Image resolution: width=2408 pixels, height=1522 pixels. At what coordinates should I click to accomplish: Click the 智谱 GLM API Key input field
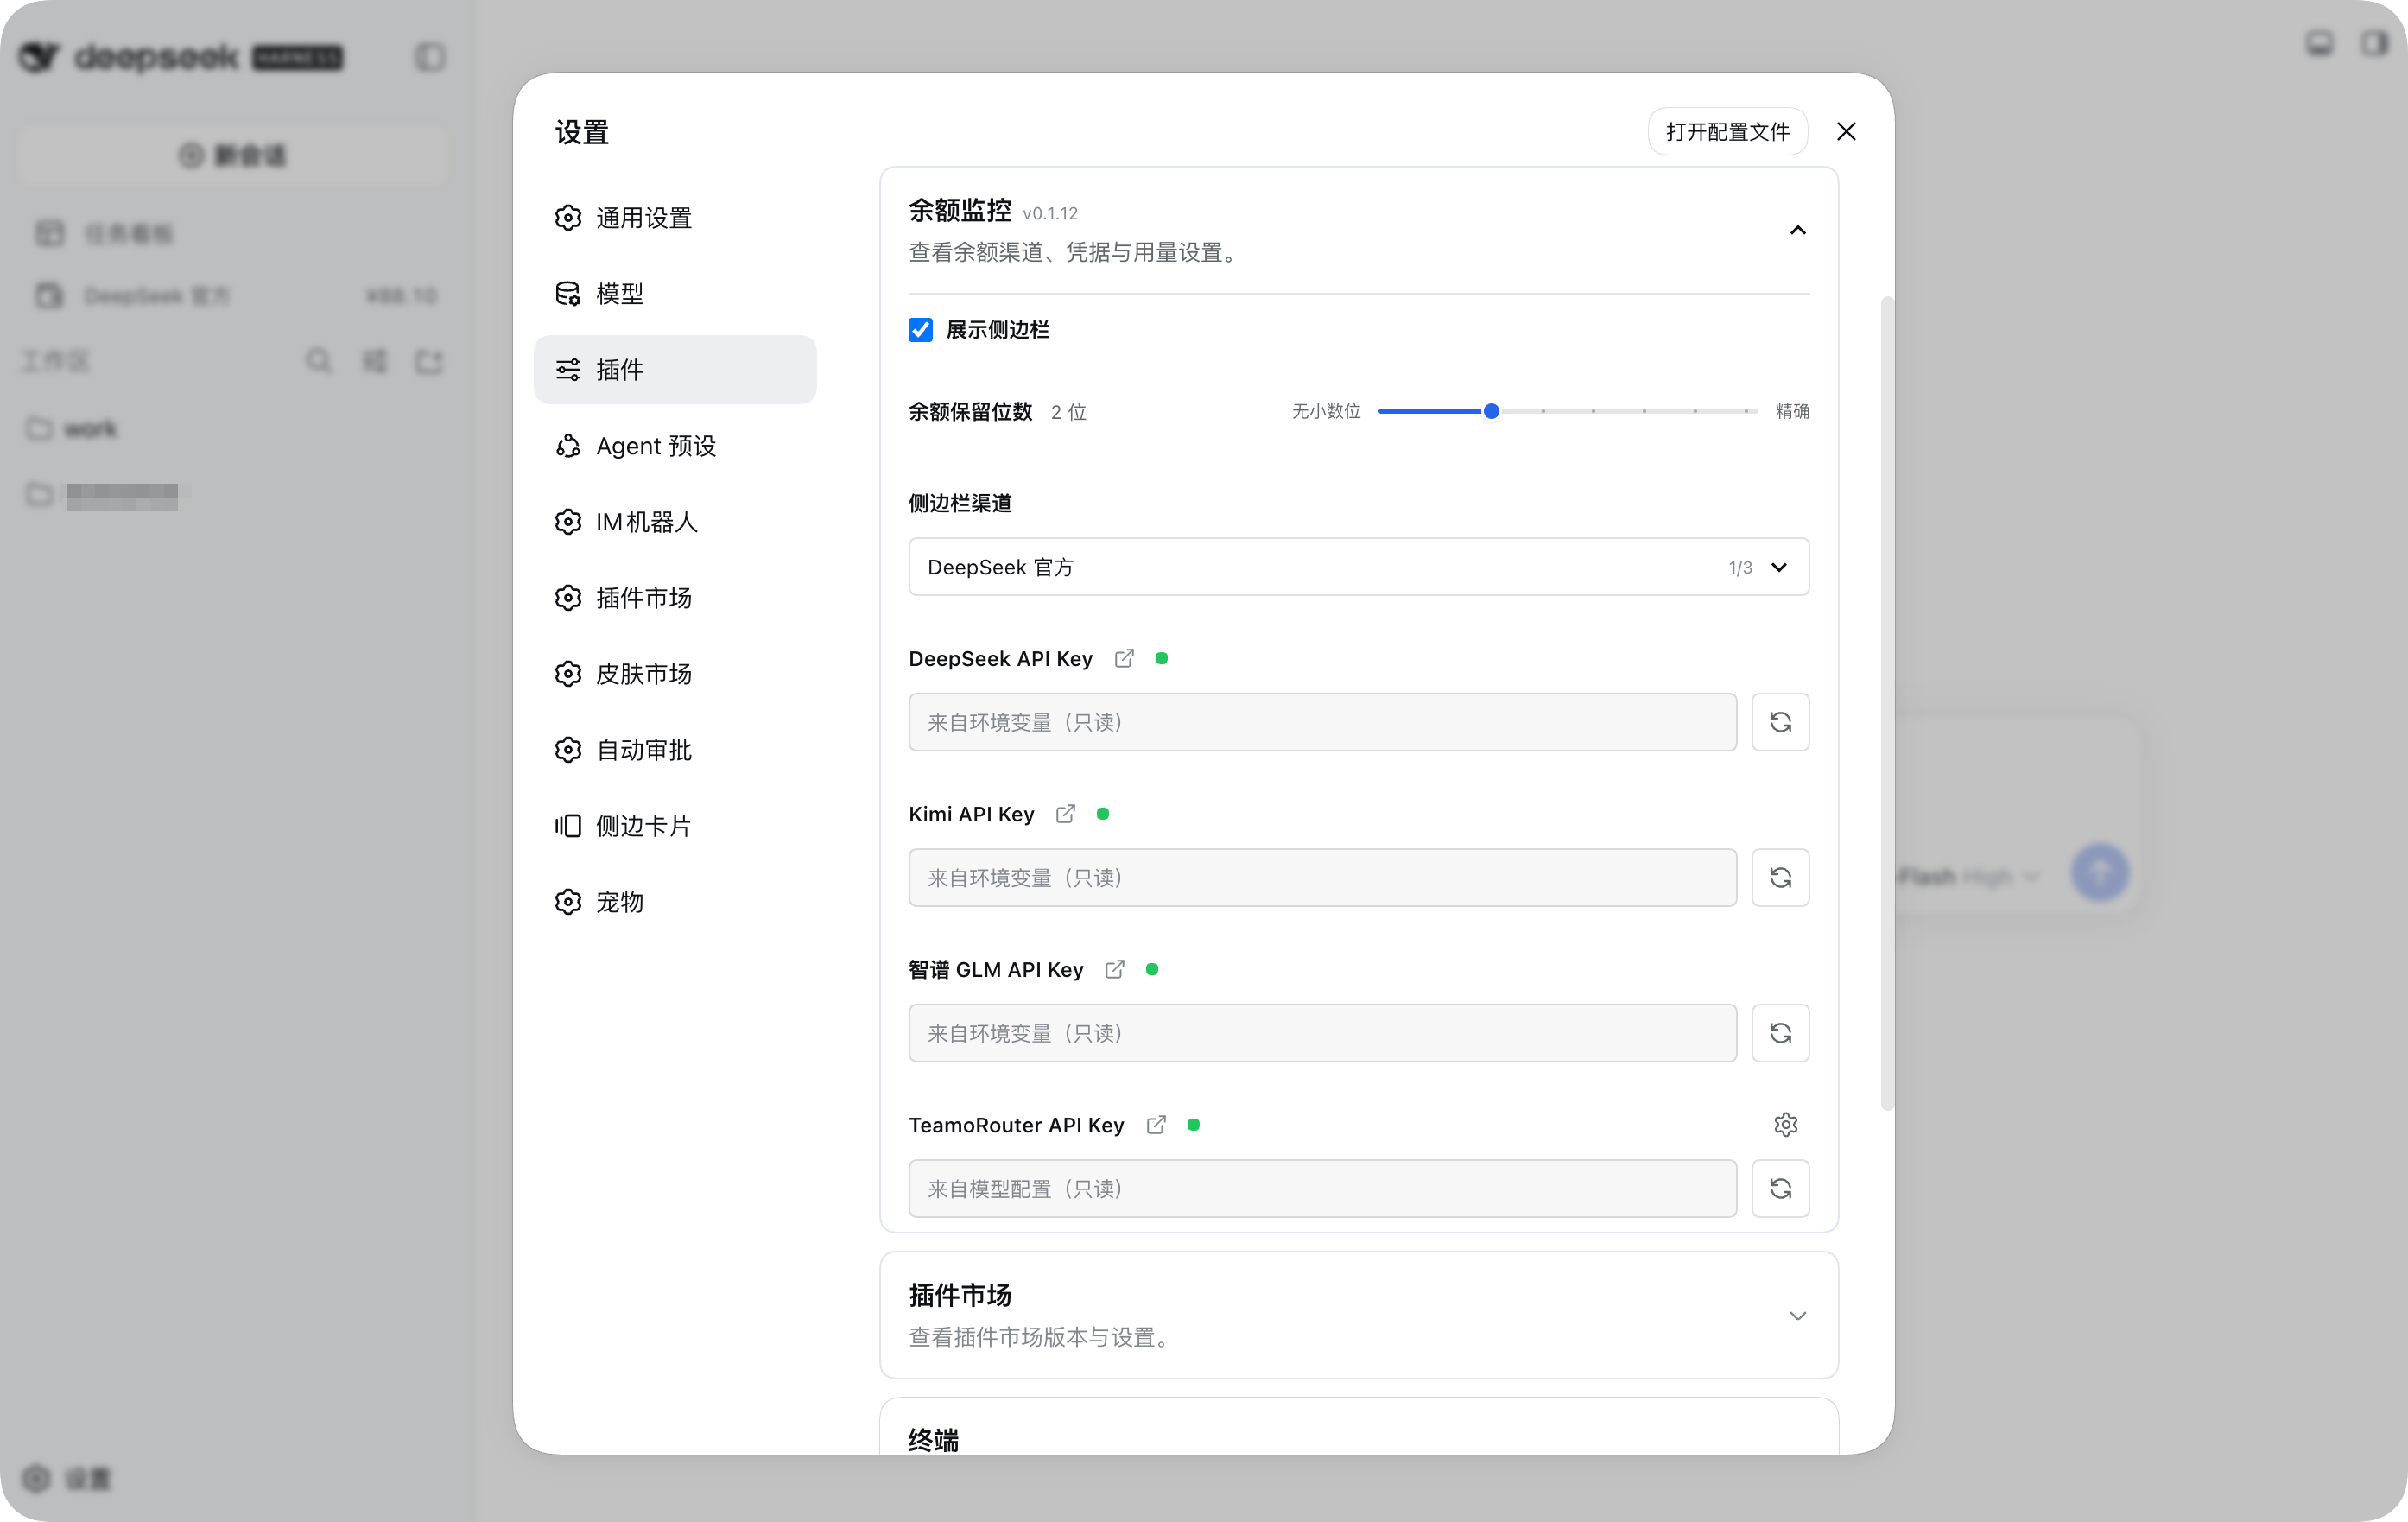click(1322, 1033)
